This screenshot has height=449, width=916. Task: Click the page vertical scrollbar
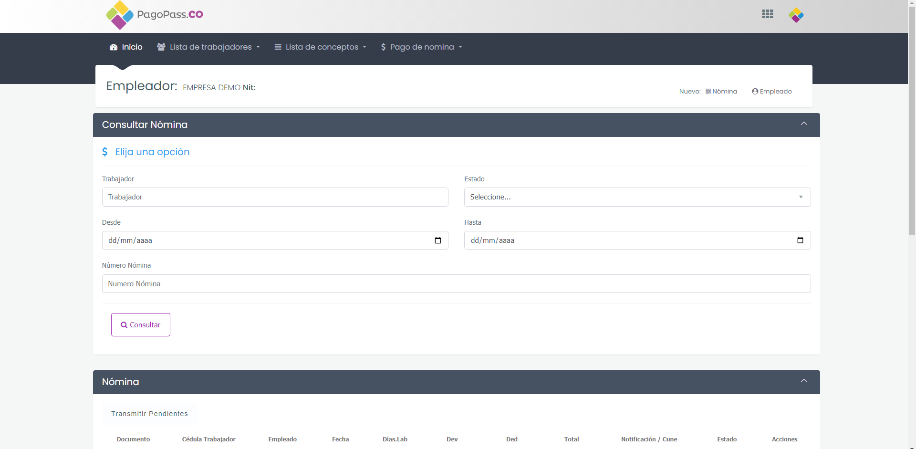[x=911, y=119]
